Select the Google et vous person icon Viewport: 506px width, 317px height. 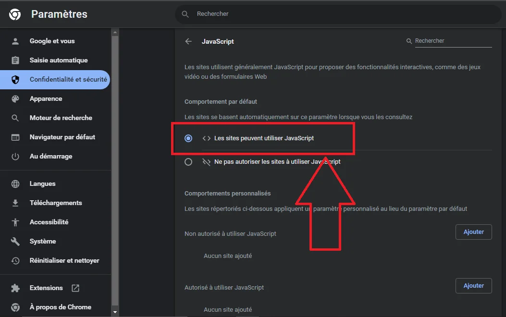tap(14, 41)
